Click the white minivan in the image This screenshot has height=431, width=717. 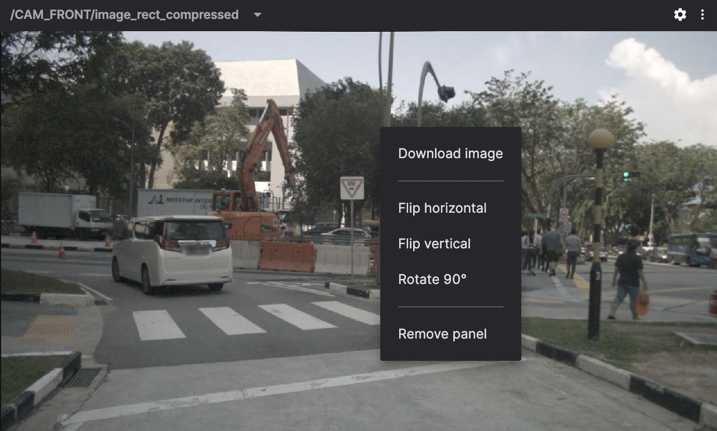[x=172, y=252]
